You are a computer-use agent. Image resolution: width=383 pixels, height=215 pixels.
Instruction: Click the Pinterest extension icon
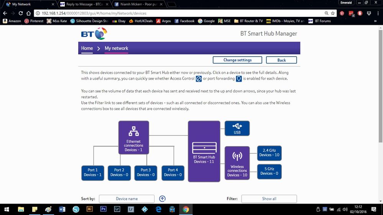(x=342, y=13)
